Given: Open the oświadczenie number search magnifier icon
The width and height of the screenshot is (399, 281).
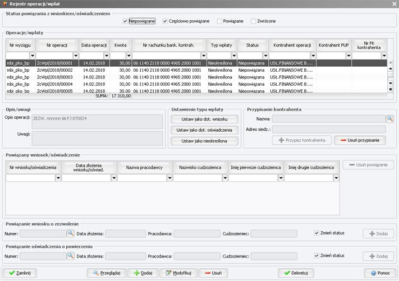Looking at the screenshot, I should click(71, 256).
